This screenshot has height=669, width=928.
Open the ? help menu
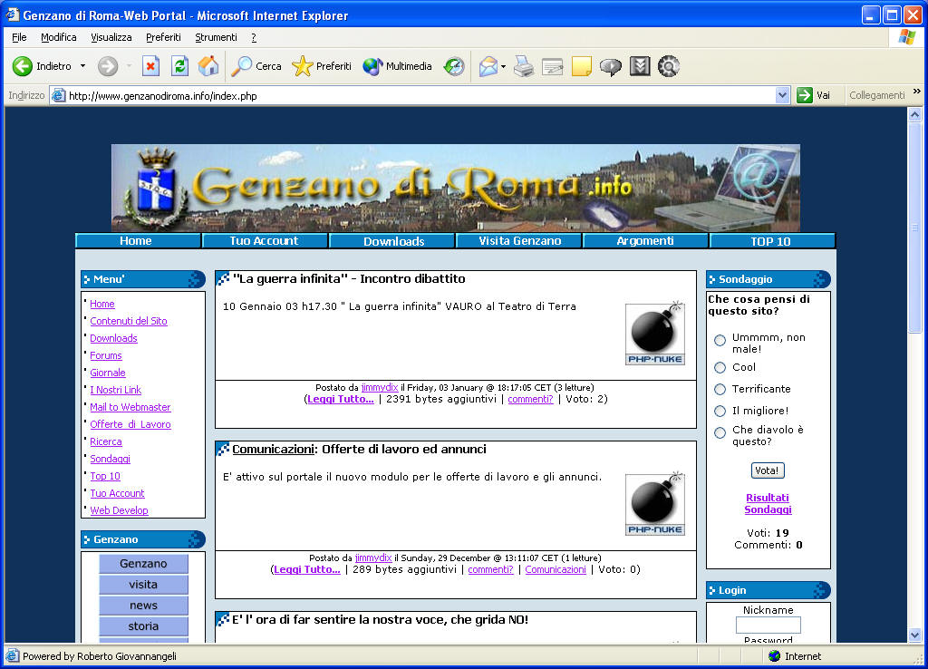click(x=254, y=37)
